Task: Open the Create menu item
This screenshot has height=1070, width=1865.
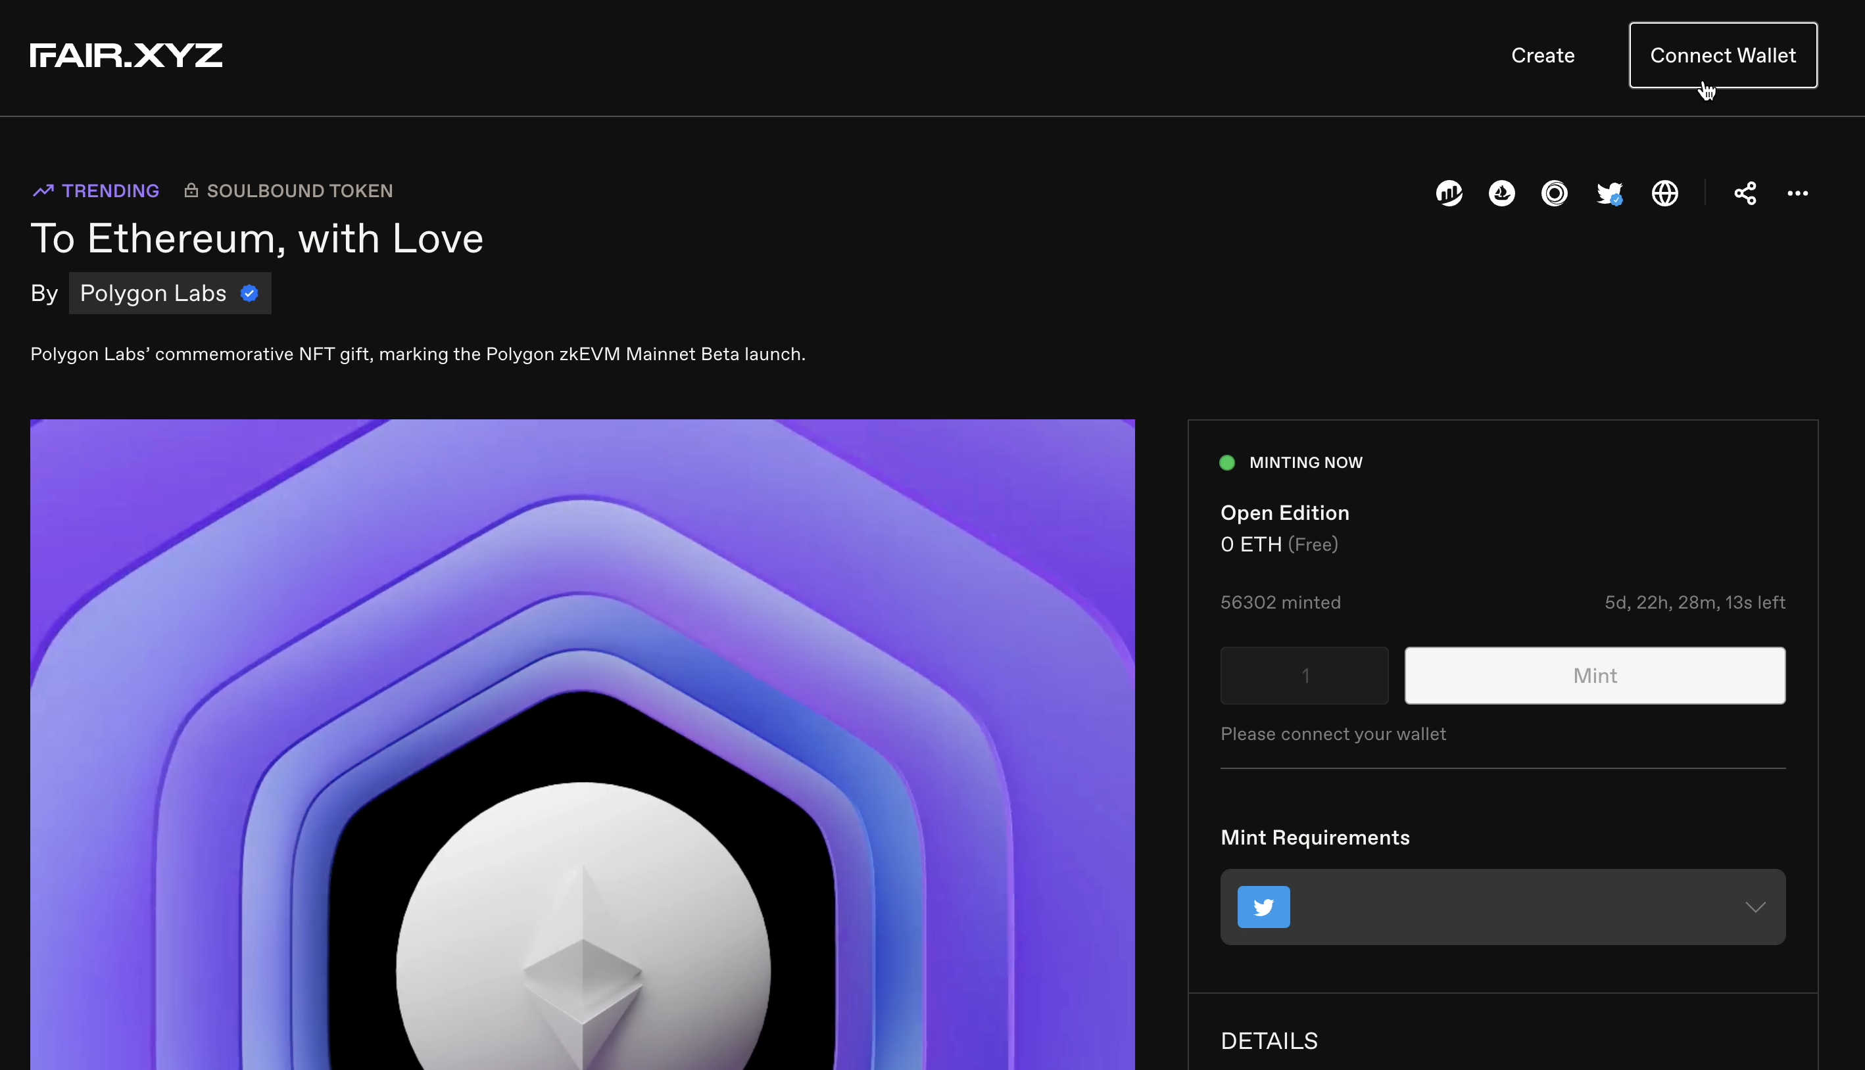Action: click(x=1542, y=55)
